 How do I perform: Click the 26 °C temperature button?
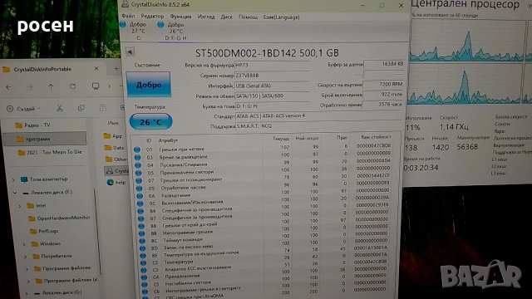pos(151,122)
